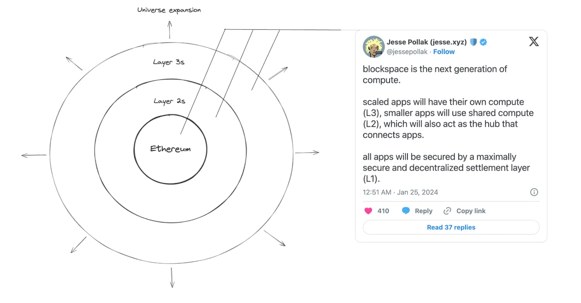The width and height of the screenshot is (581, 303).
Task: Select the Ethereum label in the center circle
Action: pyautogui.click(x=170, y=149)
